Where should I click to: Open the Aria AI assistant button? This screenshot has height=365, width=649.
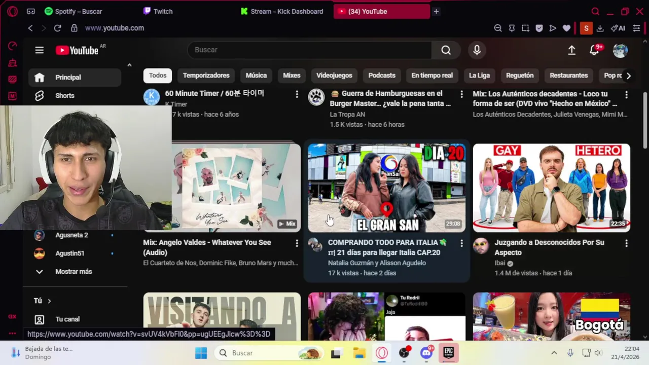click(x=618, y=28)
